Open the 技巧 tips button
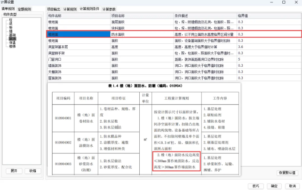The height and width of the screenshot is (190, 302). pos(254,185)
